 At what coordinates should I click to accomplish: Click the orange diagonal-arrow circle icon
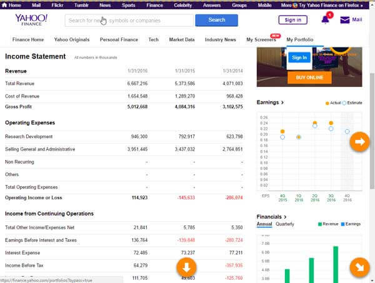359,267
